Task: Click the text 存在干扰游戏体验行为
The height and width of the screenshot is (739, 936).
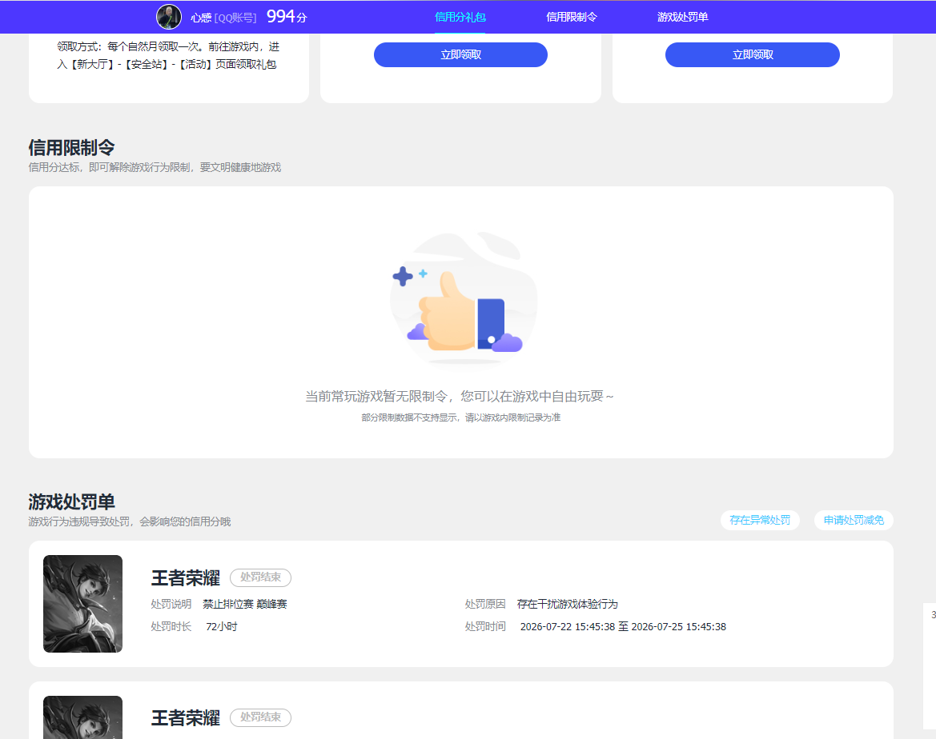Action: pos(567,604)
